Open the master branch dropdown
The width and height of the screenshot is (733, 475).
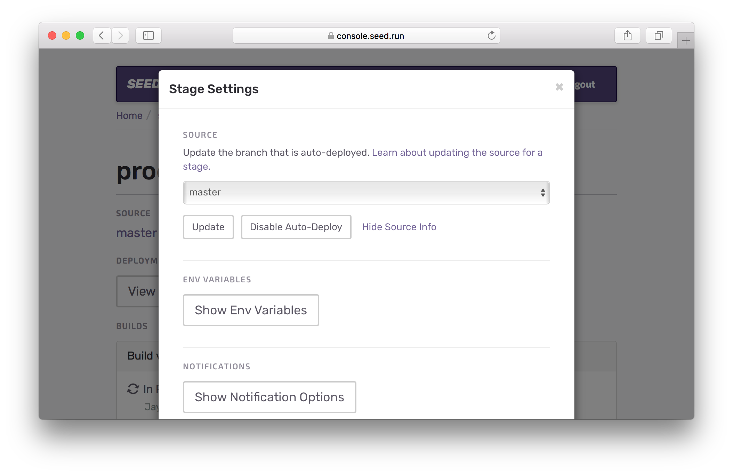(x=362, y=193)
